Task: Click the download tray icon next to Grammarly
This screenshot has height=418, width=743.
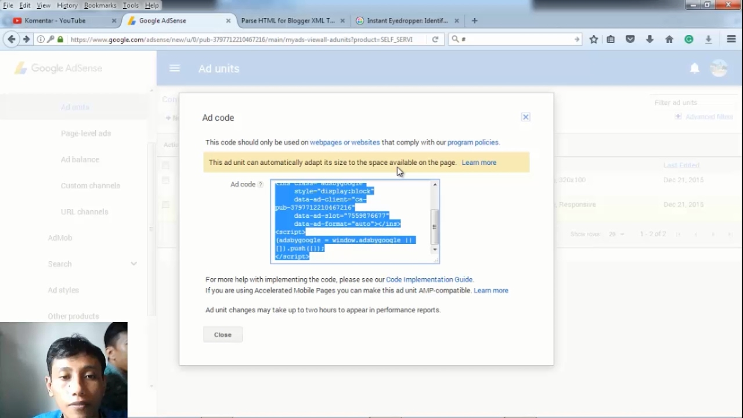Action: [708, 39]
